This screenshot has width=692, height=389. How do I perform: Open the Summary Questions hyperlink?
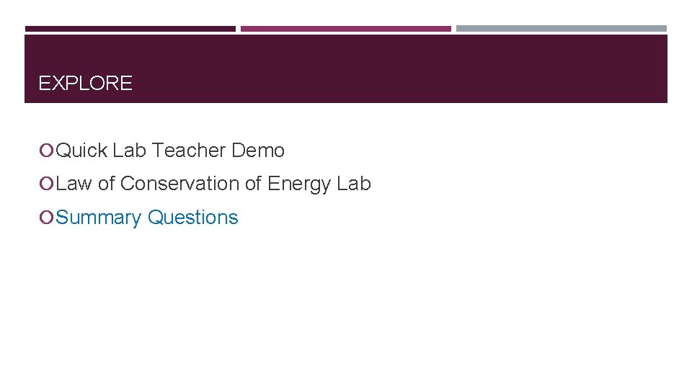(x=146, y=218)
